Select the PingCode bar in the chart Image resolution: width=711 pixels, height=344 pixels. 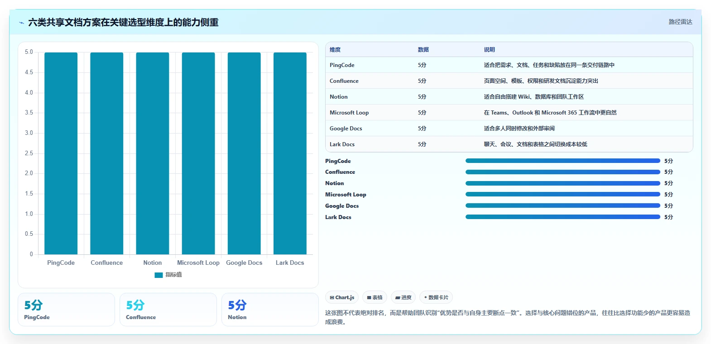tap(61, 153)
